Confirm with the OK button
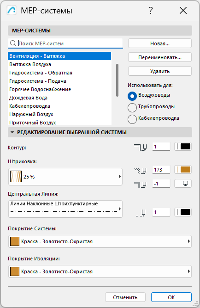The height and width of the screenshot is (308, 200). [171, 297]
